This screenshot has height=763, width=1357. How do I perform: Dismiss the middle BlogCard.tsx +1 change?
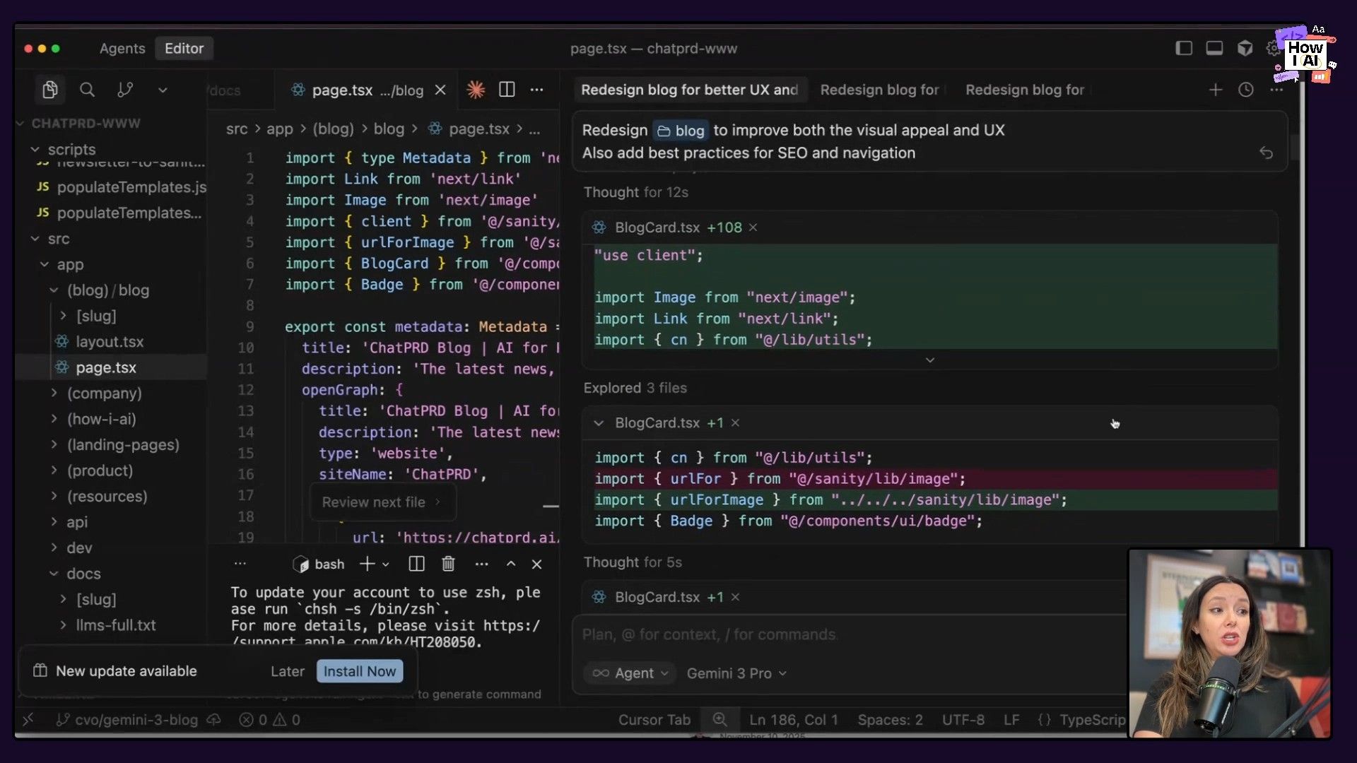tap(735, 423)
